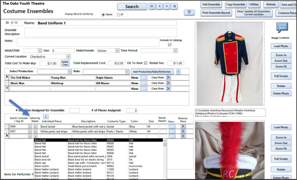Viewport: 297px width, 180px height.
Task: Choose Band Hat 90008 from the list
Action: (98, 143)
